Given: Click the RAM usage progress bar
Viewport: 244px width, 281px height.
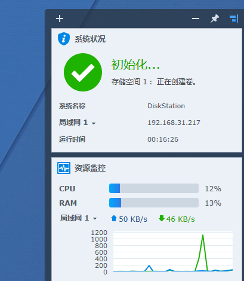Looking at the screenshot, I should coord(154,203).
